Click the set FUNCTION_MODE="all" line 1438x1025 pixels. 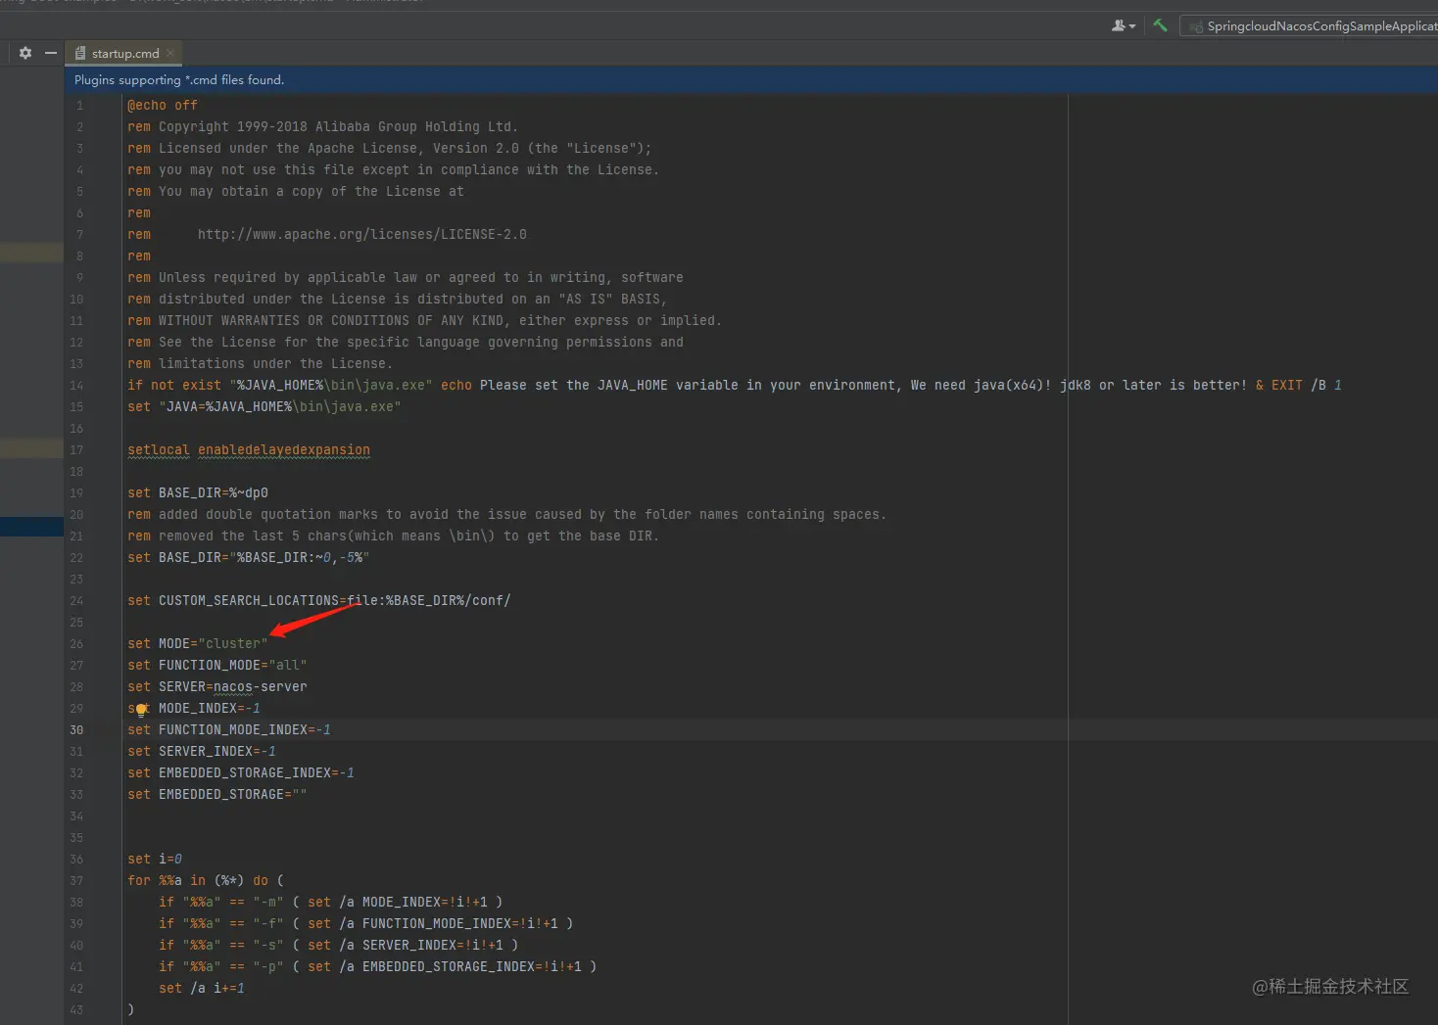click(217, 666)
